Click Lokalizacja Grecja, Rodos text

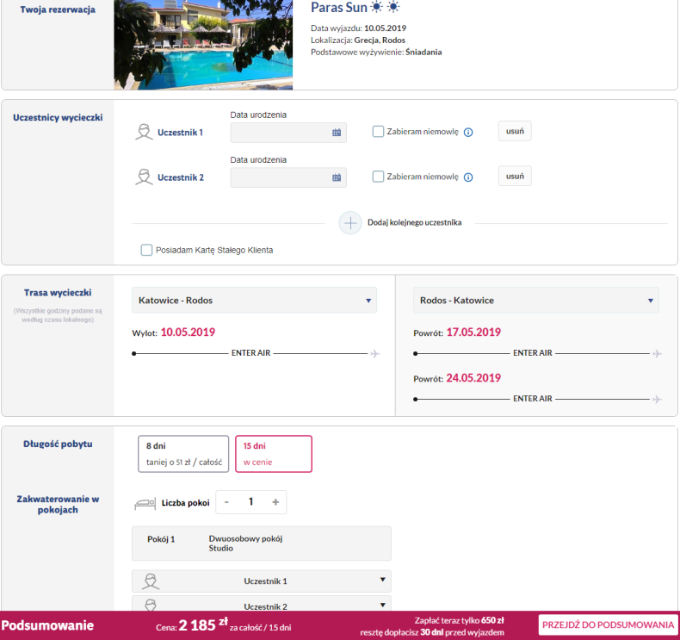tap(358, 40)
